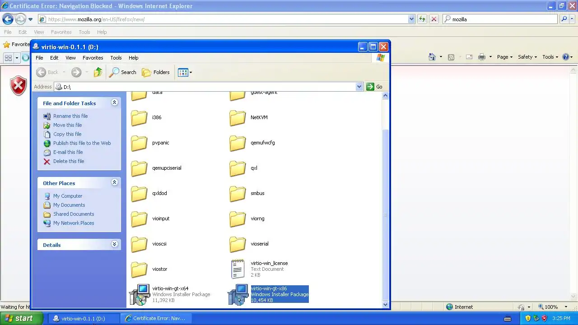Click the Explorer vertical scrollbar down arrow
The width and height of the screenshot is (578, 325).
386,305
